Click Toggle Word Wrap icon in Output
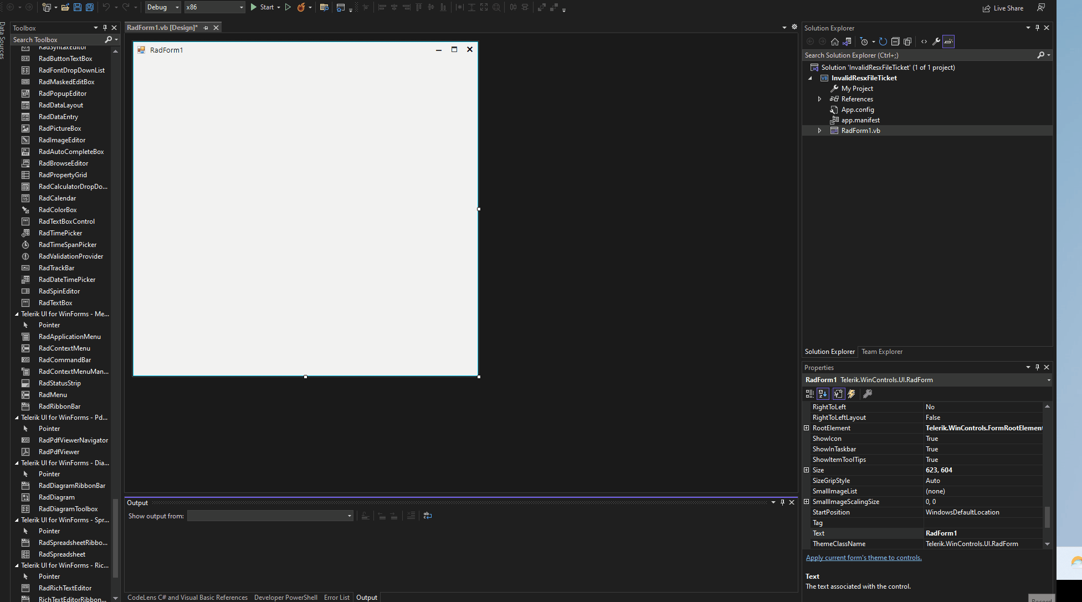 [428, 516]
